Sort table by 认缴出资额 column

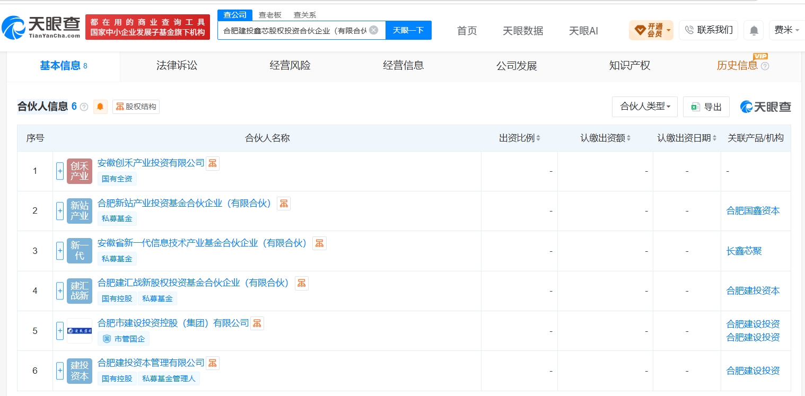tap(606, 138)
